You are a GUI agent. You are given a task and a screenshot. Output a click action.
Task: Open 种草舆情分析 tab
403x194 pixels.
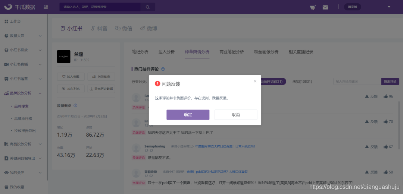197,52
